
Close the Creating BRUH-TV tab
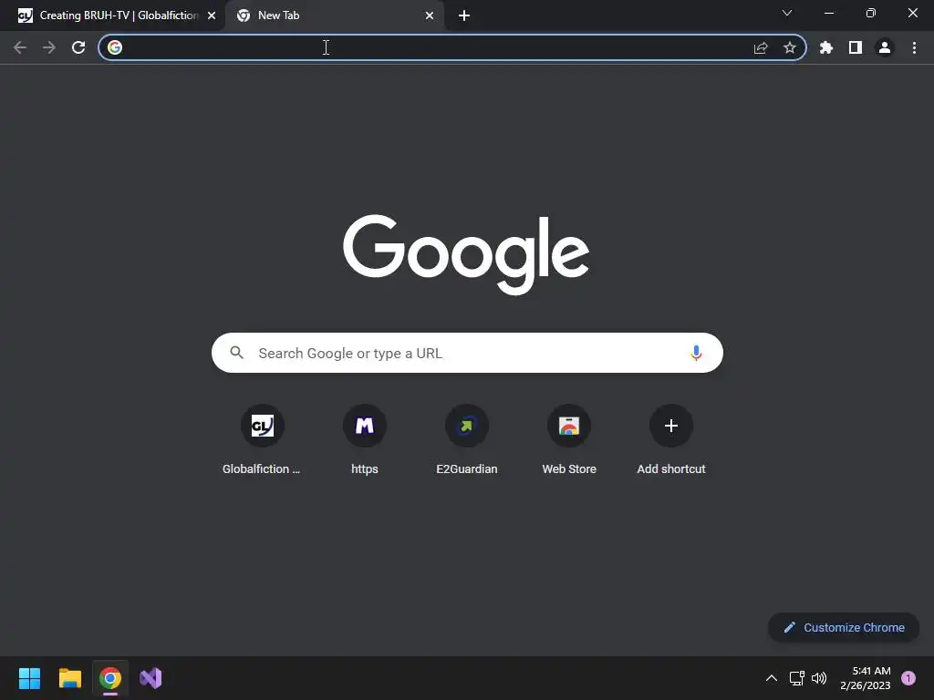tap(212, 15)
